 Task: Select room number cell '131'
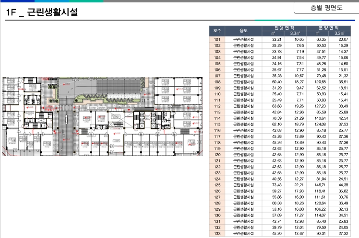coord(217,221)
